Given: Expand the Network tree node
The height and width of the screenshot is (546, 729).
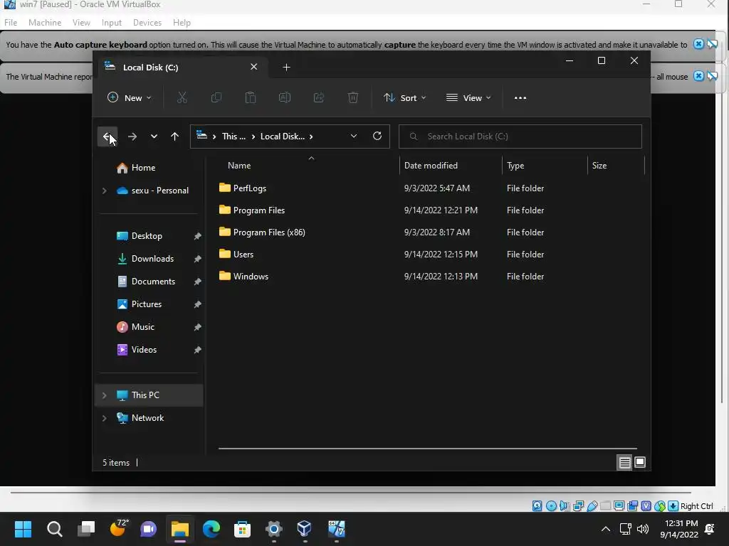Looking at the screenshot, I should pos(105,418).
